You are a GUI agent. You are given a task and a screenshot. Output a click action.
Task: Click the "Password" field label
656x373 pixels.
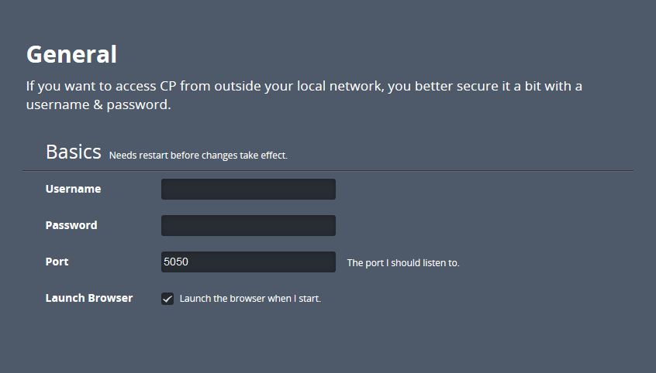[x=71, y=225]
